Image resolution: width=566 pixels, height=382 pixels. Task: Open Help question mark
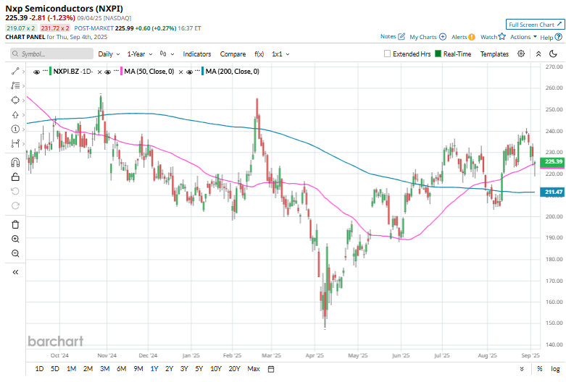[559, 37]
